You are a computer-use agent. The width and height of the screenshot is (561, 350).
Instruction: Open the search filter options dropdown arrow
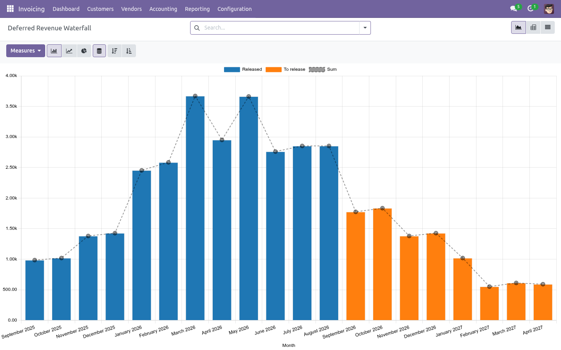[365, 28]
